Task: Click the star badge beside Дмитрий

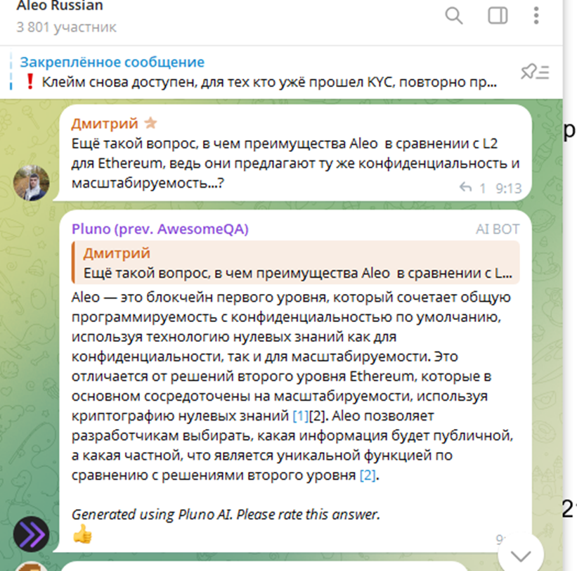Action: coord(150,122)
